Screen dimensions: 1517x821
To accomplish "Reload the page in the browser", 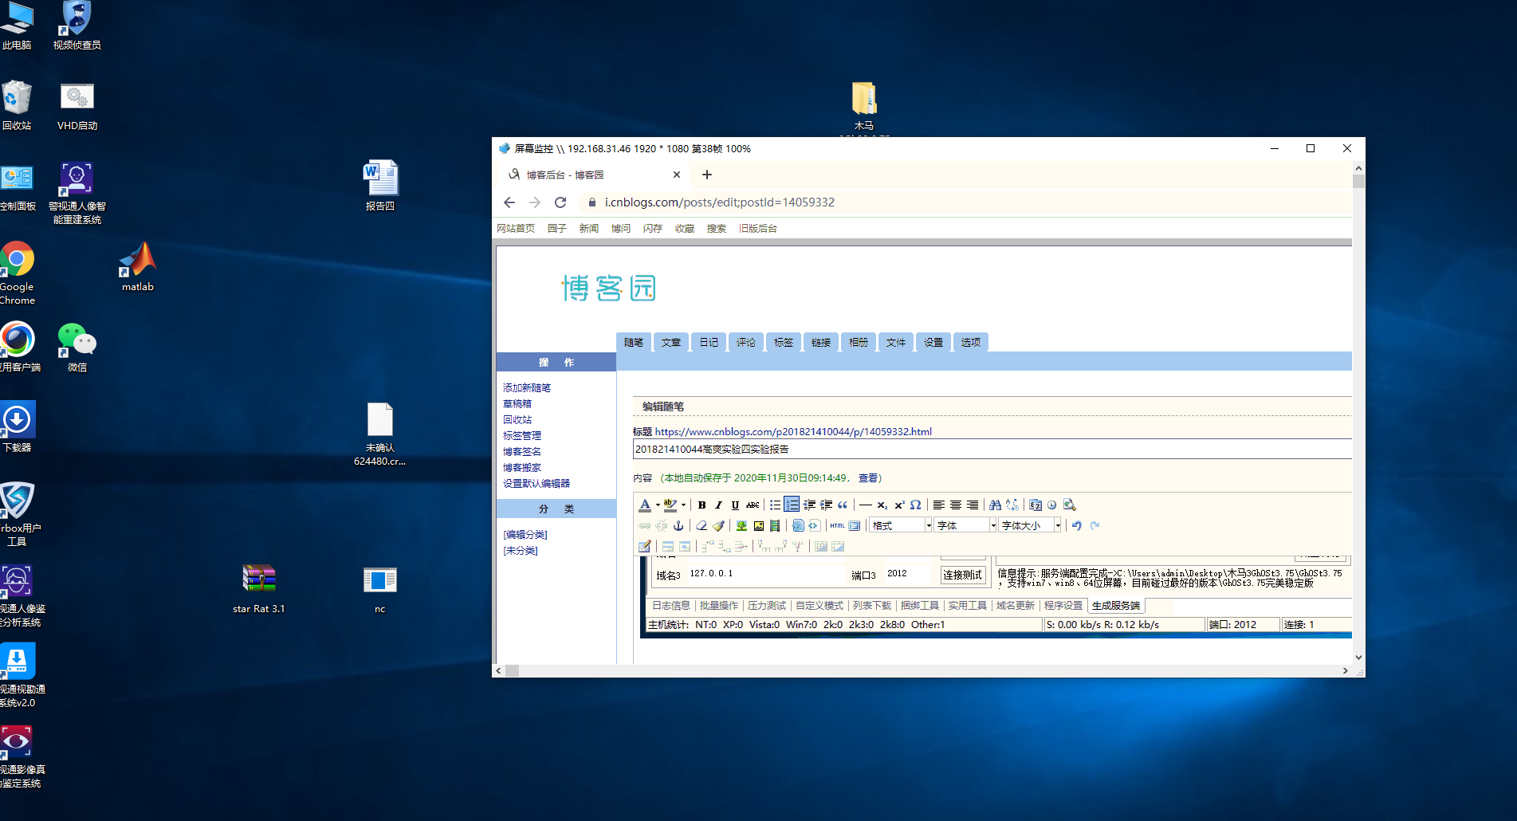I will (560, 202).
